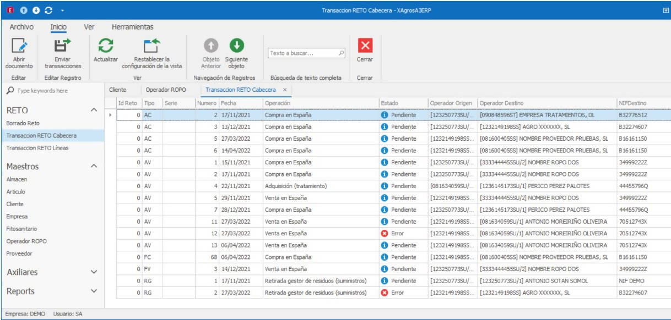Switch to the Operador ROPO tab
671x320 pixels.
[166, 89]
